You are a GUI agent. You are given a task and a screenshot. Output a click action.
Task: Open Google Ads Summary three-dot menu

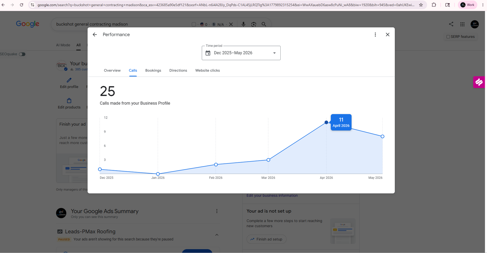click(x=217, y=211)
